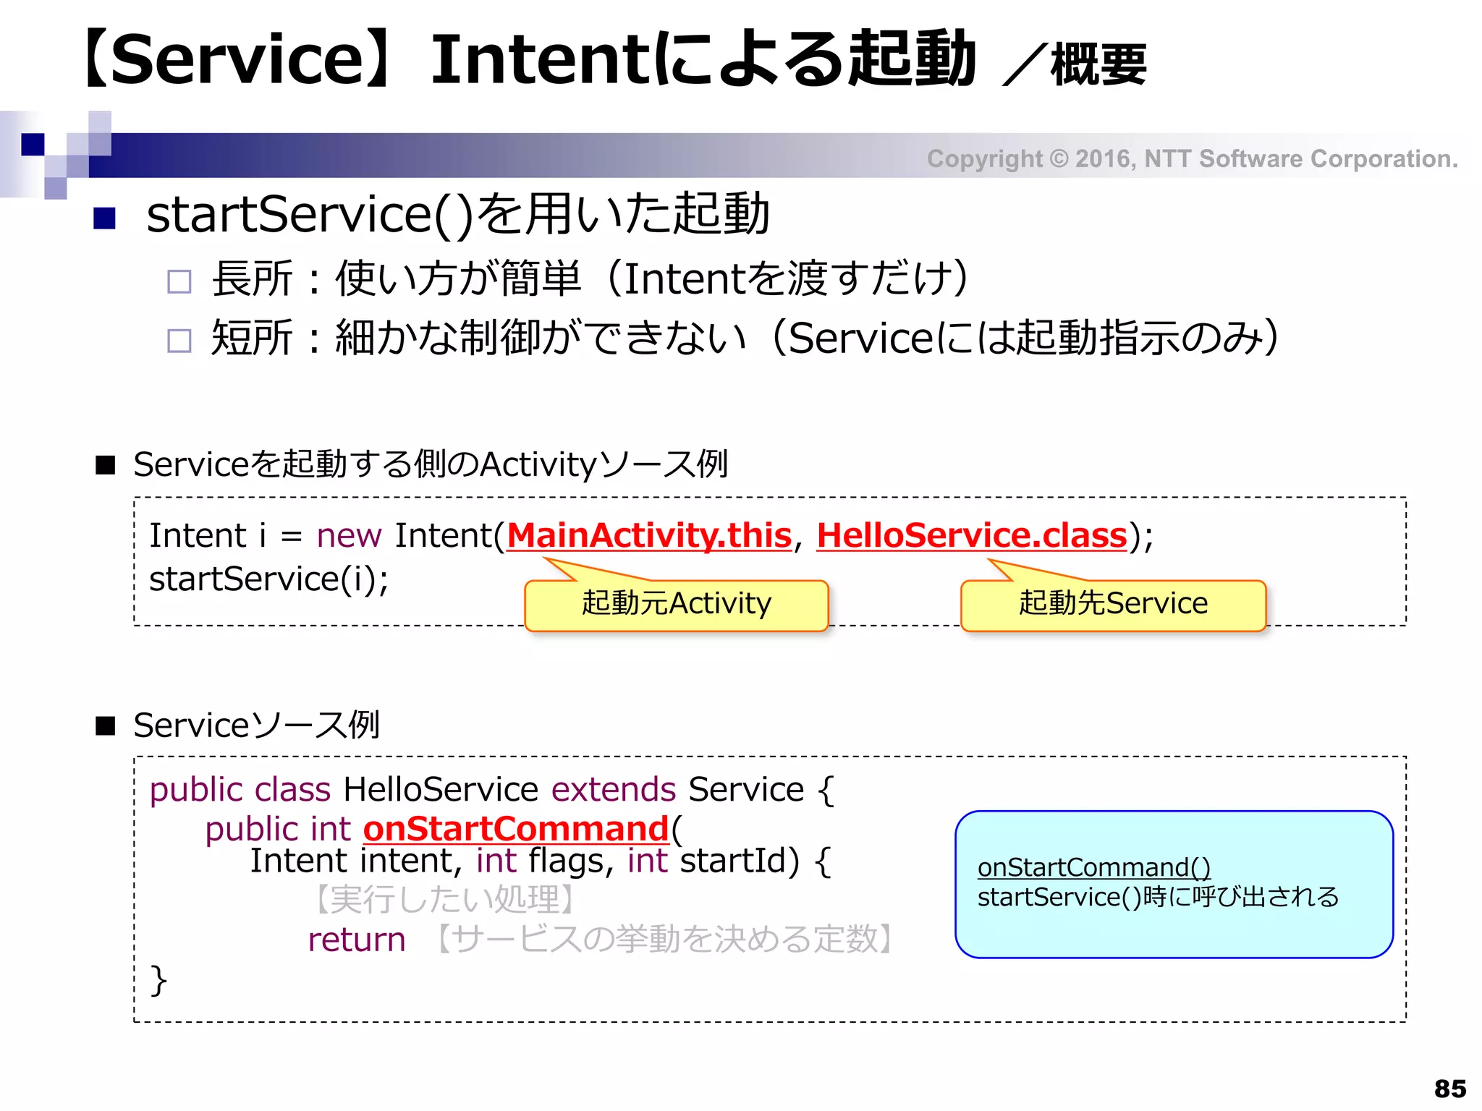Image resolution: width=1482 pixels, height=1111 pixels.
Task: Click the heading 'Serviceを起動する側のActivityソース例'
Action: [431, 464]
